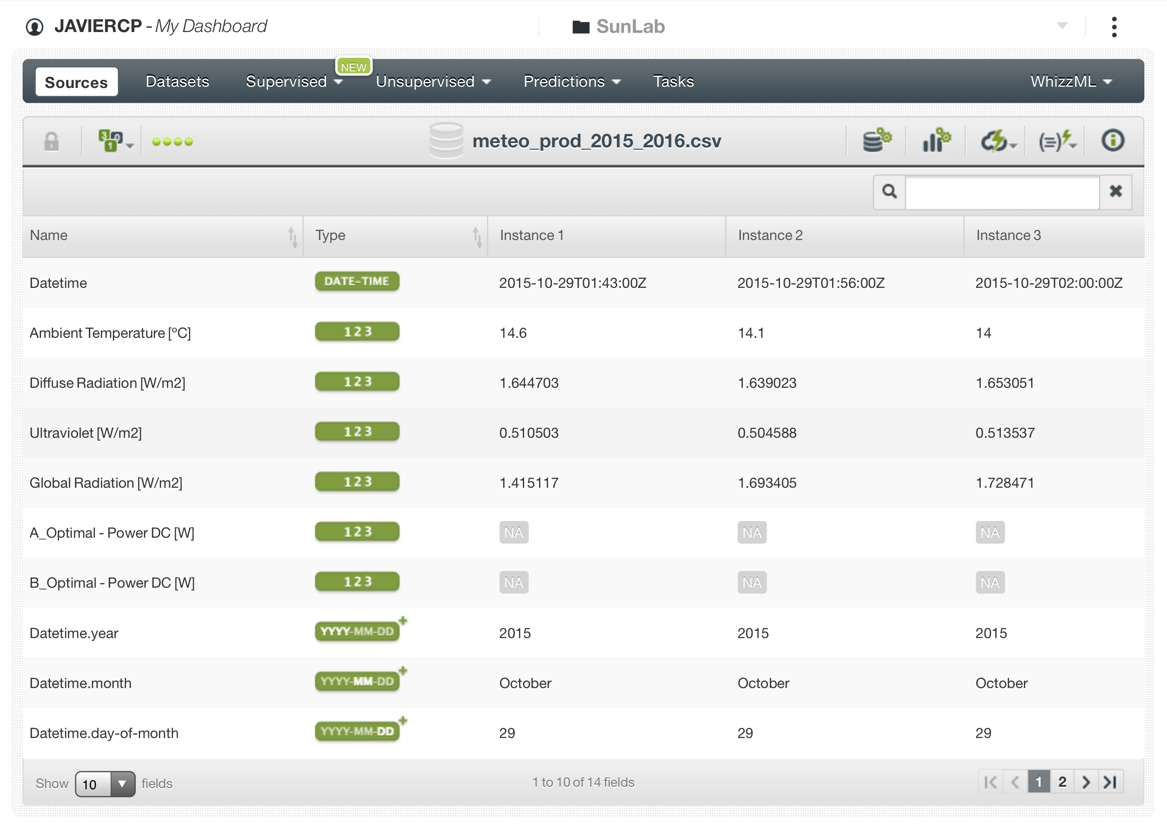Sort fields by Type column
1167x826 pixels.
click(477, 237)
